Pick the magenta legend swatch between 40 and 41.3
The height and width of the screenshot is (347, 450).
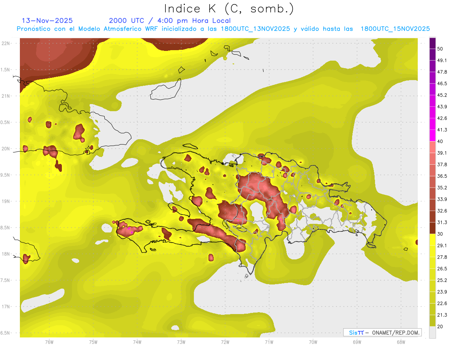point(432,136)
